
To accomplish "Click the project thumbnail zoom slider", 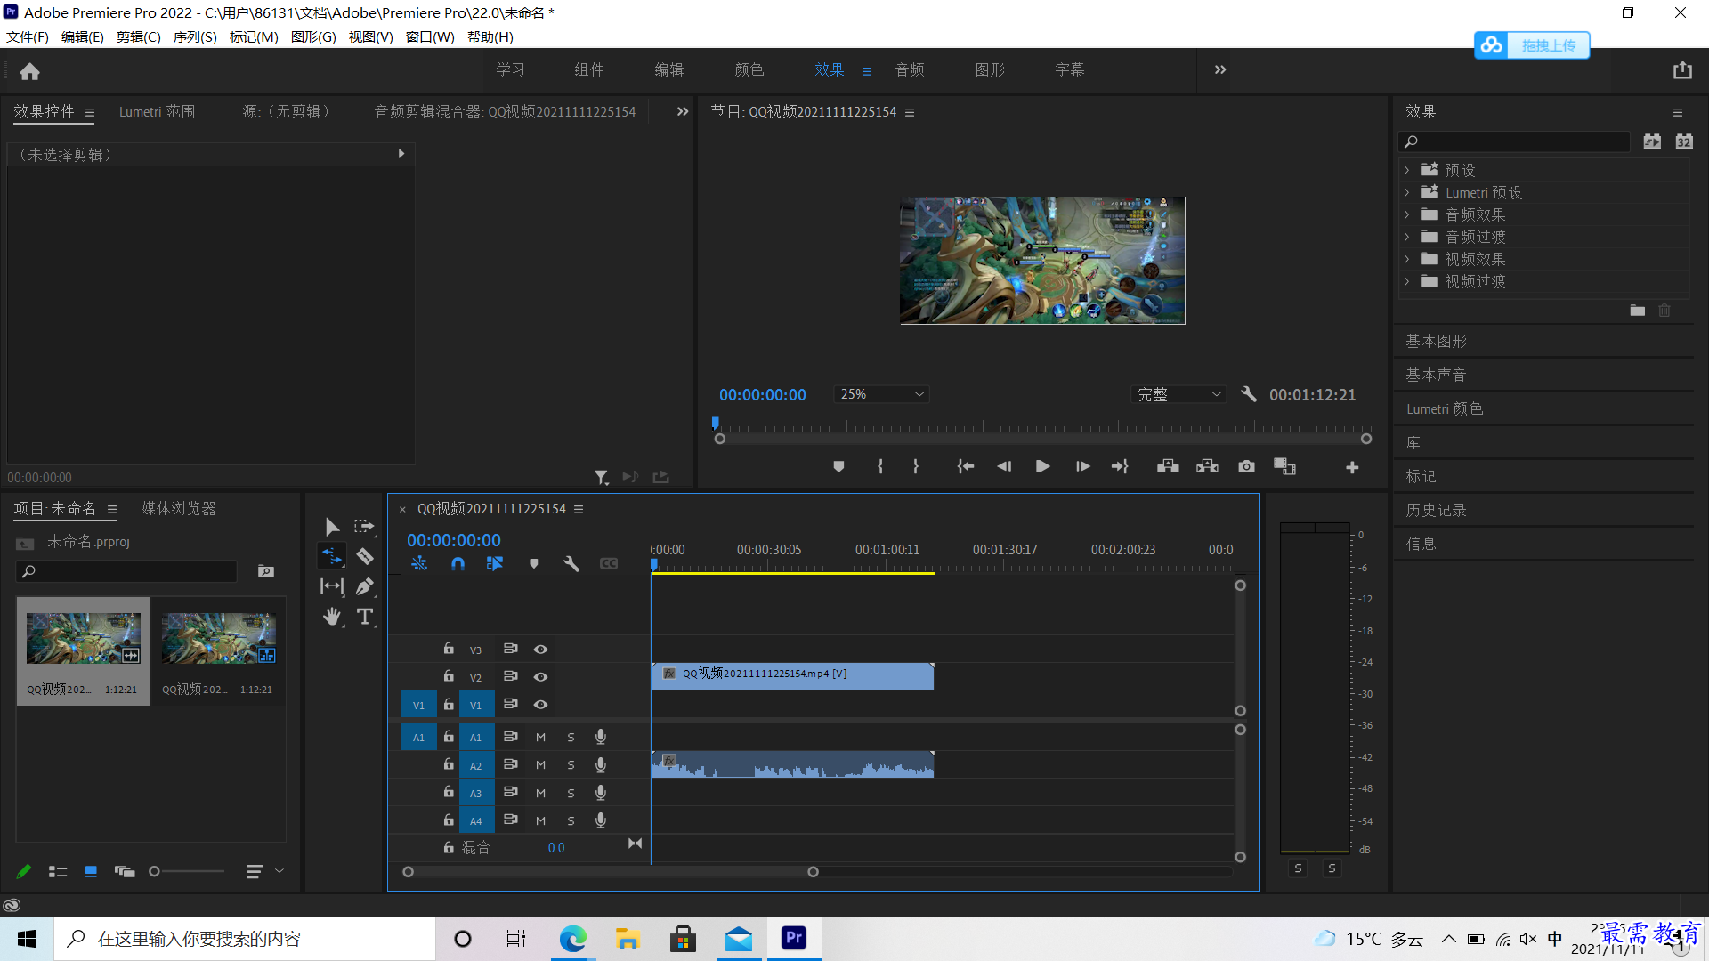I will (x=187, y=871).
